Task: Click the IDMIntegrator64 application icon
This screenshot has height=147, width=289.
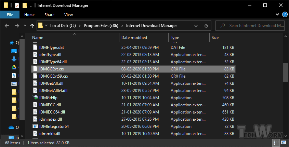Action: tap(35, 126)
